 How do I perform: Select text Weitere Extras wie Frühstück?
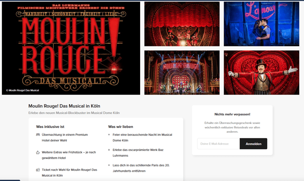[x=69, y=155]
